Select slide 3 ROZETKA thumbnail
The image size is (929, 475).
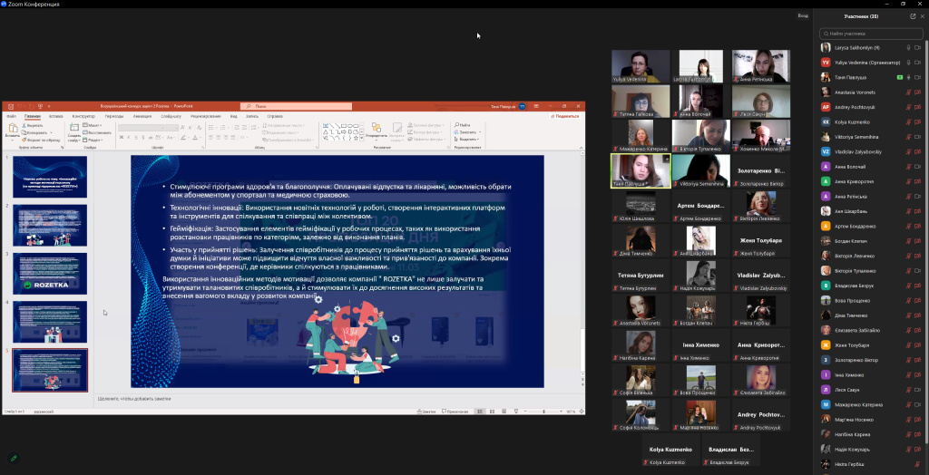point(50,274)
